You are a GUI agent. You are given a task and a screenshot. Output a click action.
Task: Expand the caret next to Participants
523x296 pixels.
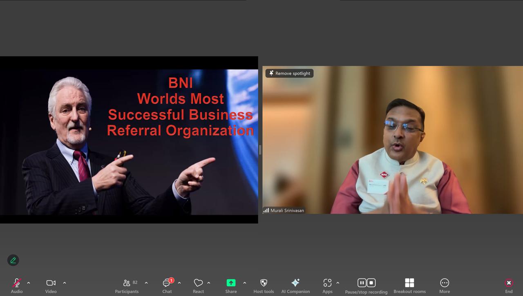[x=146, y=283]
